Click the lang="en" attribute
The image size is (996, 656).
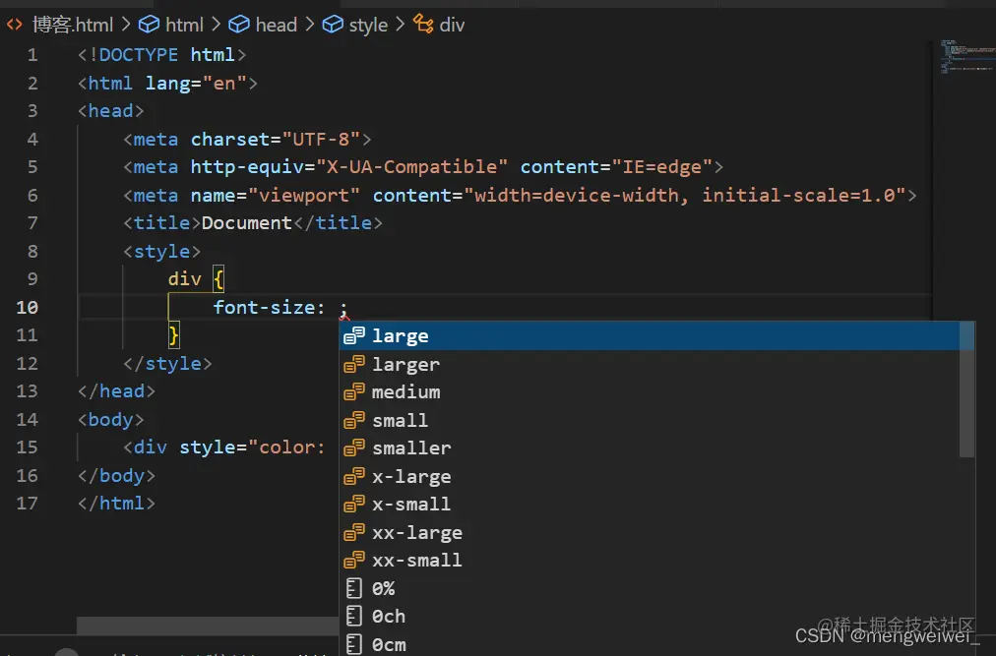[196, 84]
